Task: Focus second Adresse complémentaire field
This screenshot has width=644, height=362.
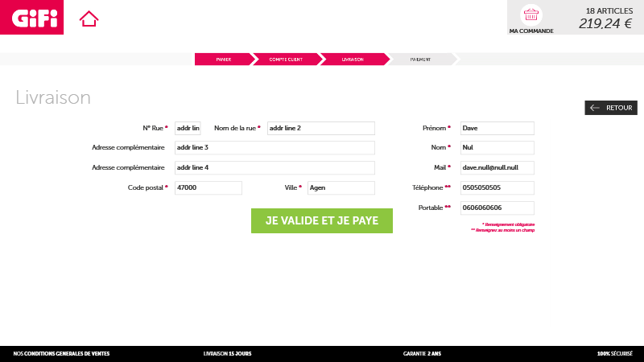Action: tap(274, 168)
